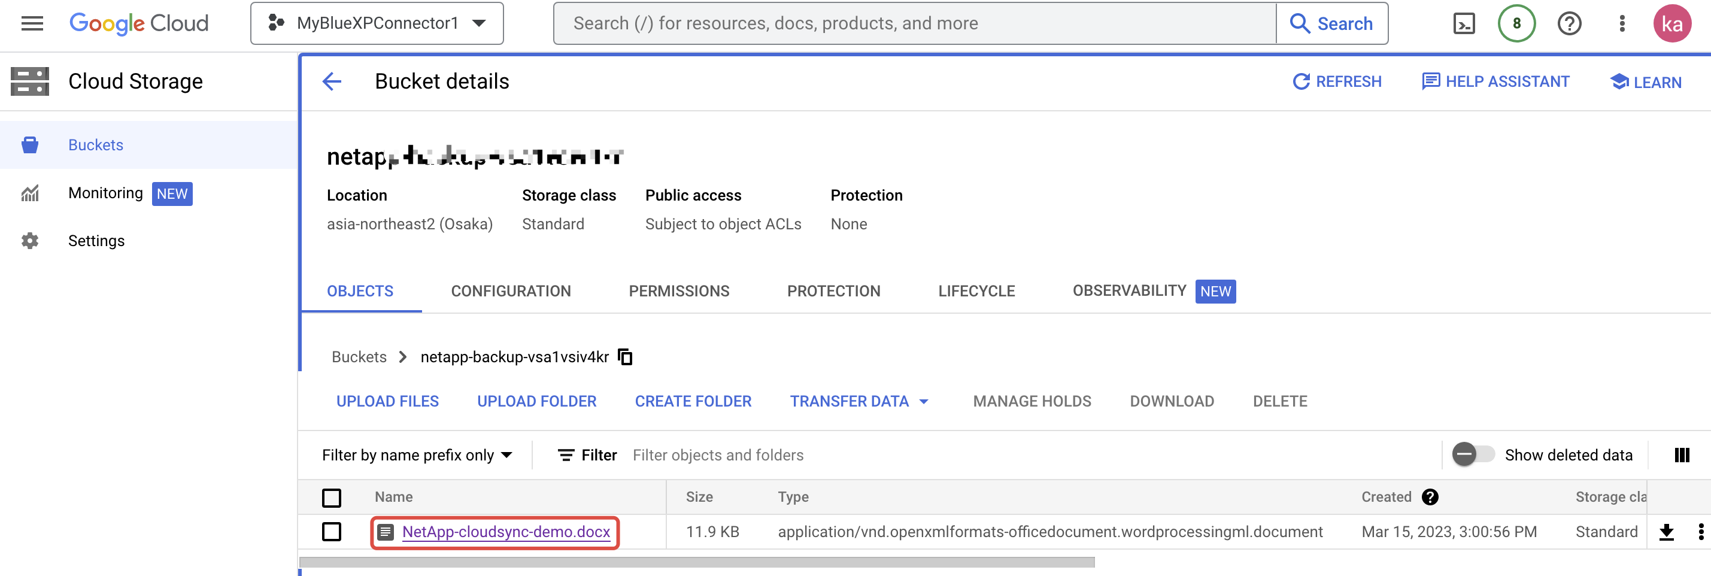Open notifications badge showing 8
1711x576 pixels.
tap(1516, 23)
